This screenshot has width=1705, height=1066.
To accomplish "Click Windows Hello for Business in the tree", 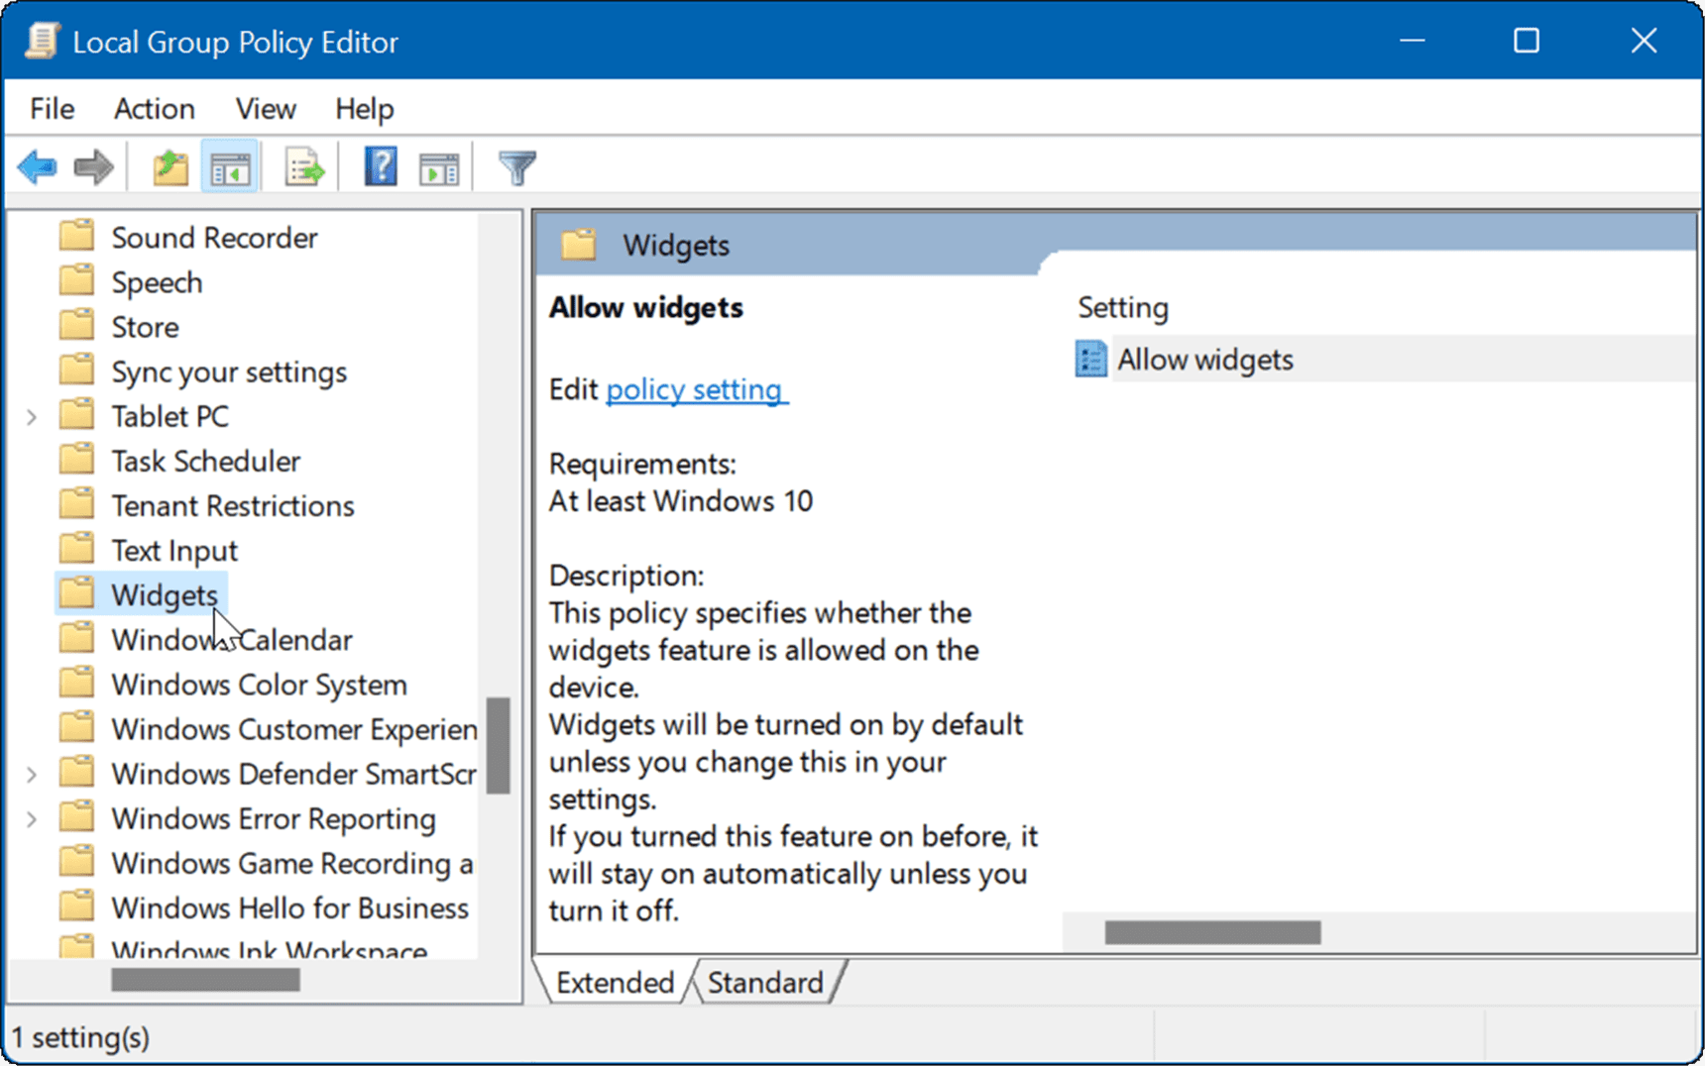I will pos(289,907).
